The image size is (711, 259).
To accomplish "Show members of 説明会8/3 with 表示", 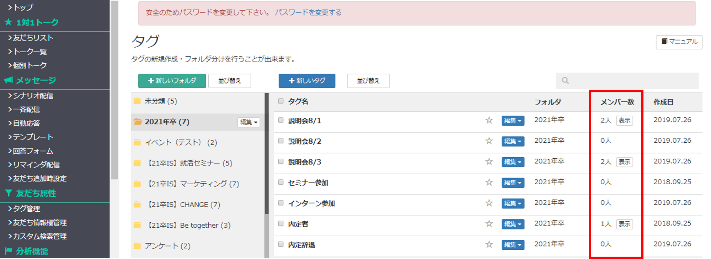I will point(624,162).
